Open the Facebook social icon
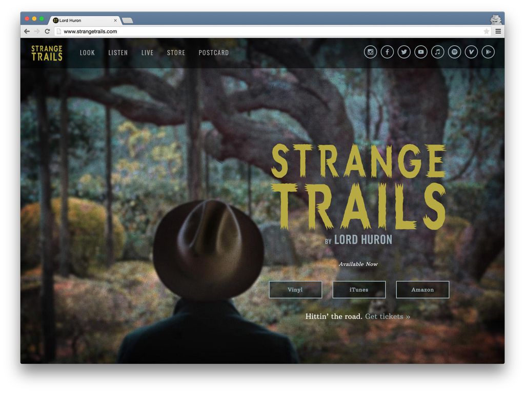Viewport: 525px width, 393px height. (x=387, y=52)
